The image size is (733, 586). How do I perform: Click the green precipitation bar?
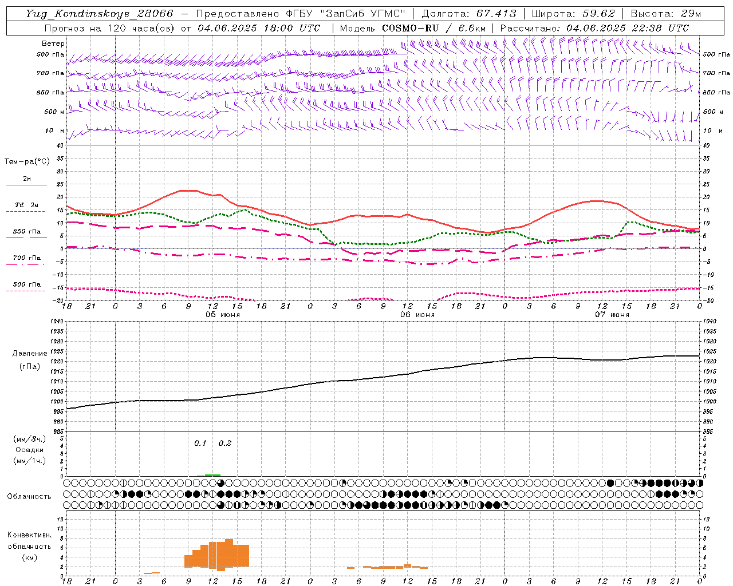[x=212, y=475]
